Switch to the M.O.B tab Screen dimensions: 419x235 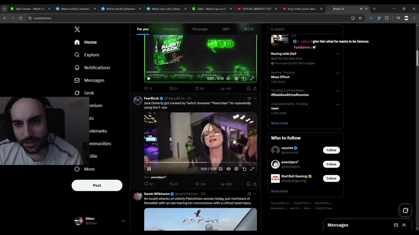pyautogui.click(x=249, y=29)
